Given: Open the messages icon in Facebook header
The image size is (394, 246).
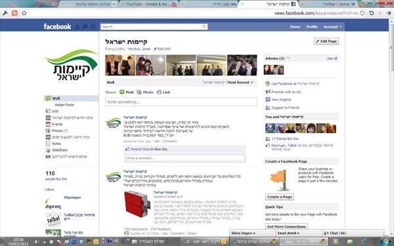Looking at the screenshot, I should [85, 27].
